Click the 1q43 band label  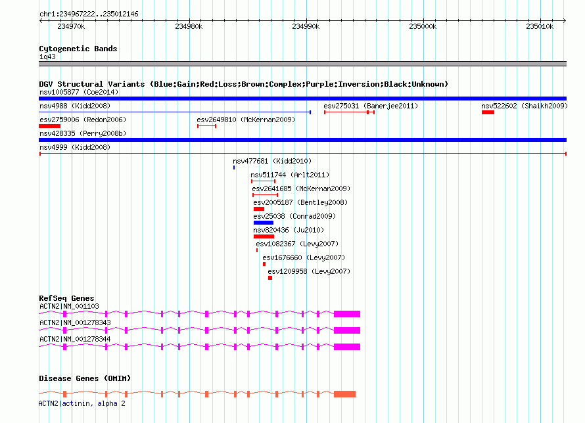point(47,56)
